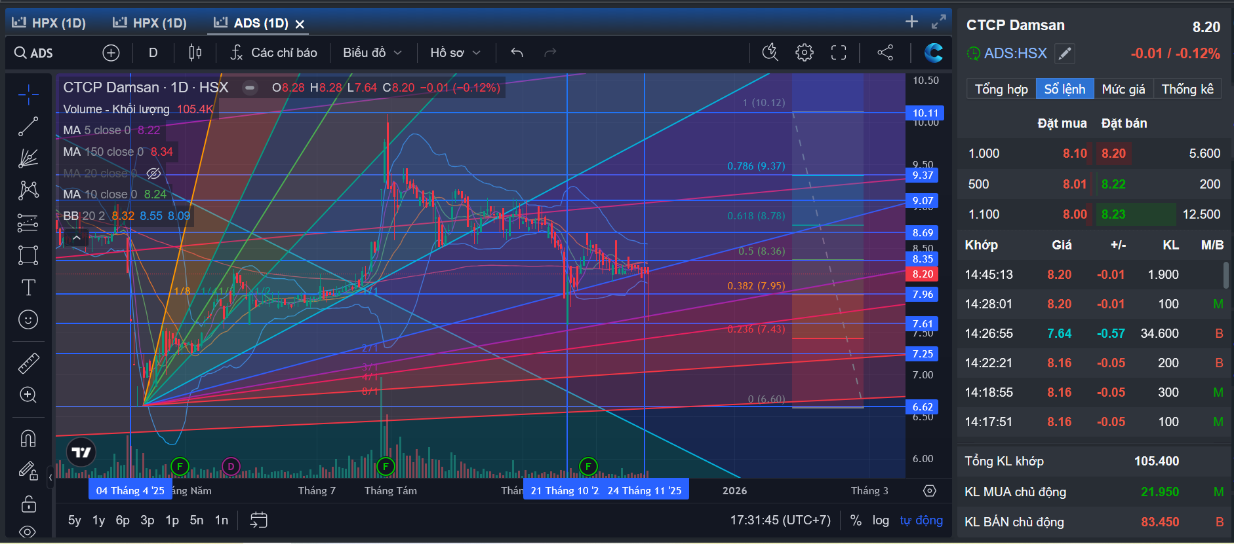Image resolution: width=1234 pixels, height=544 pixels.
Task: Toggle magnet mode for drawings
Action: (28, 438)
